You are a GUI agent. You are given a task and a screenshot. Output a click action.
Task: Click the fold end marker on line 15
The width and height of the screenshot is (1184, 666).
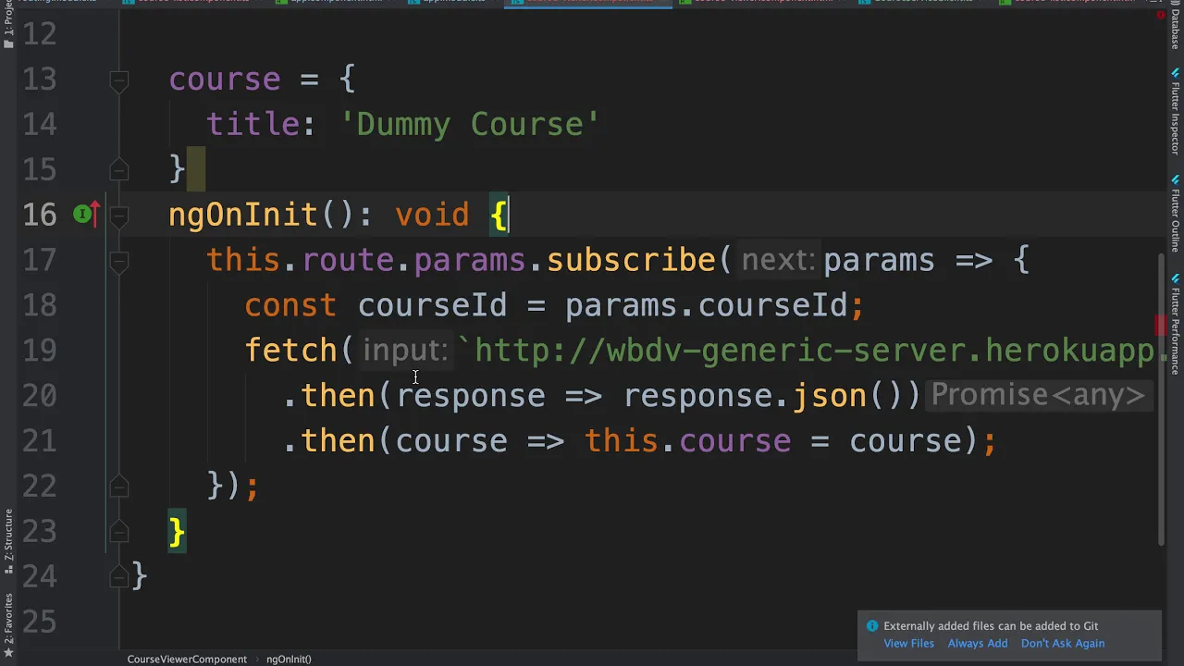click(x=118, y=169)
